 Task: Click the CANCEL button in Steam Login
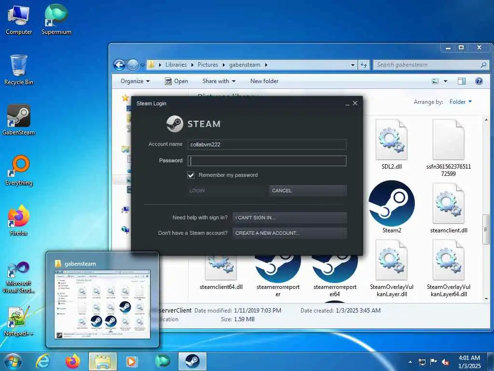click(x=308, y=190)
